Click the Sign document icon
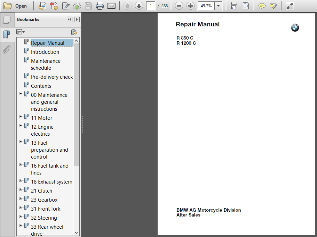The height and width of the screenshot is (237, 317). click(66, 6)
